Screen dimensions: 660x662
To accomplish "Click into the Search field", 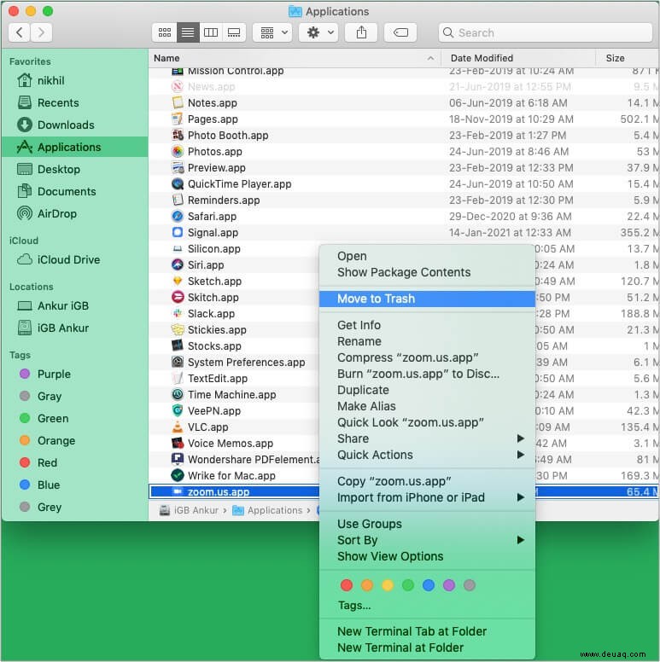I will pyautogui.click(x=545, y=32).
